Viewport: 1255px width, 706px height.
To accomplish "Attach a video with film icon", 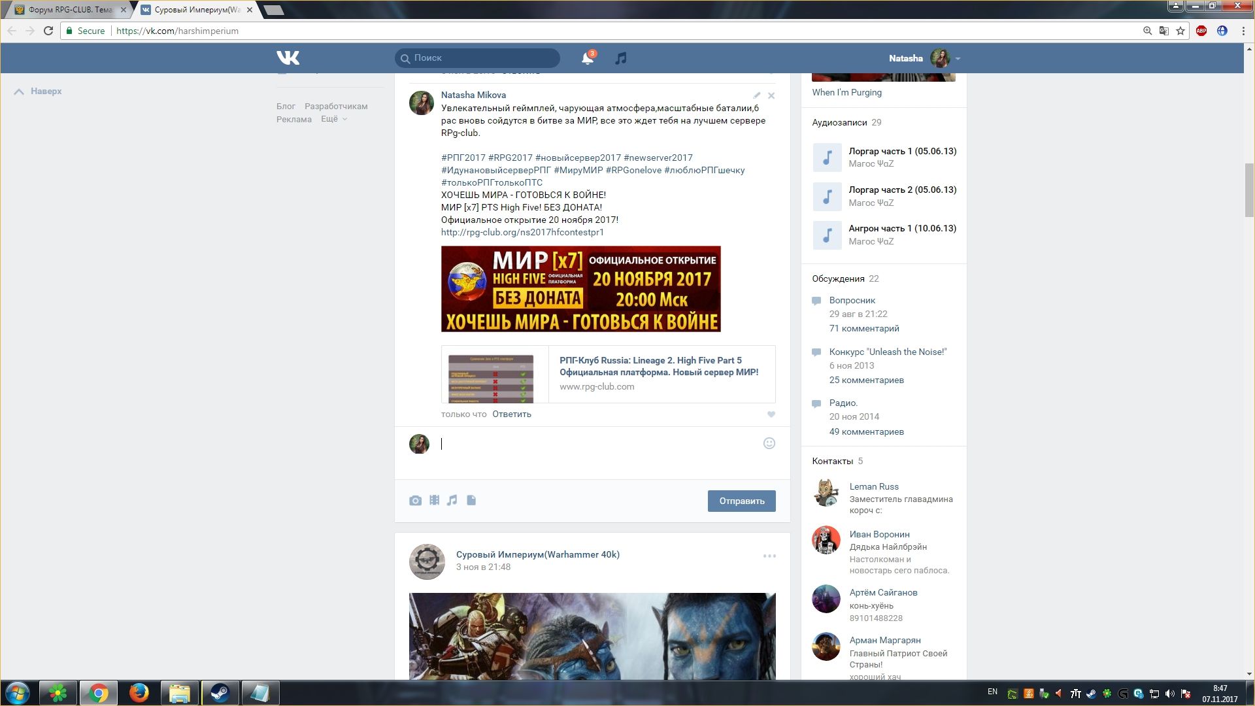I will (x=434, y=501).
